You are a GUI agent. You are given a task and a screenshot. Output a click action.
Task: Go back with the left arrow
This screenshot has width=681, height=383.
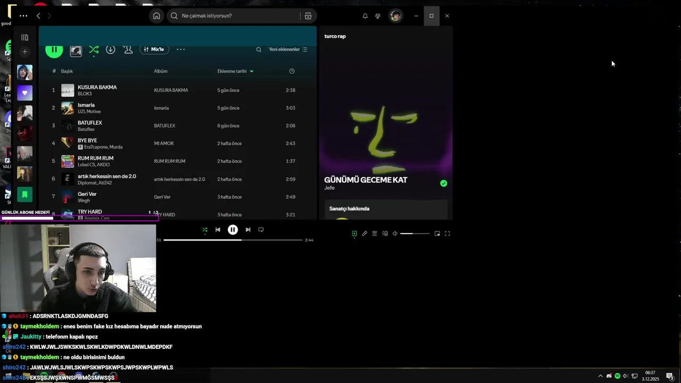coord(38,16)
